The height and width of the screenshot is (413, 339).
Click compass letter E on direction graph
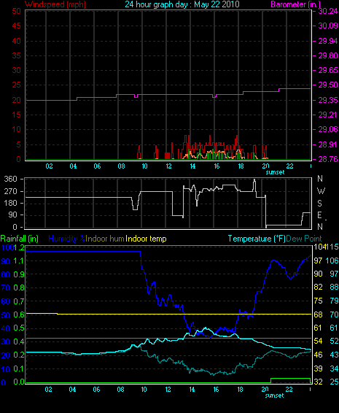319,215
